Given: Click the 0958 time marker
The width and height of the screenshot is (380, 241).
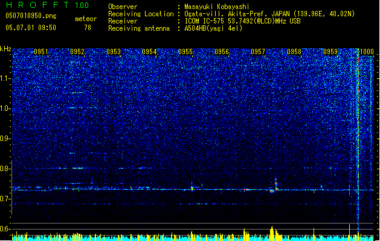Looking at the screenshot, I should pyautogui.click(x=294, y=52).
